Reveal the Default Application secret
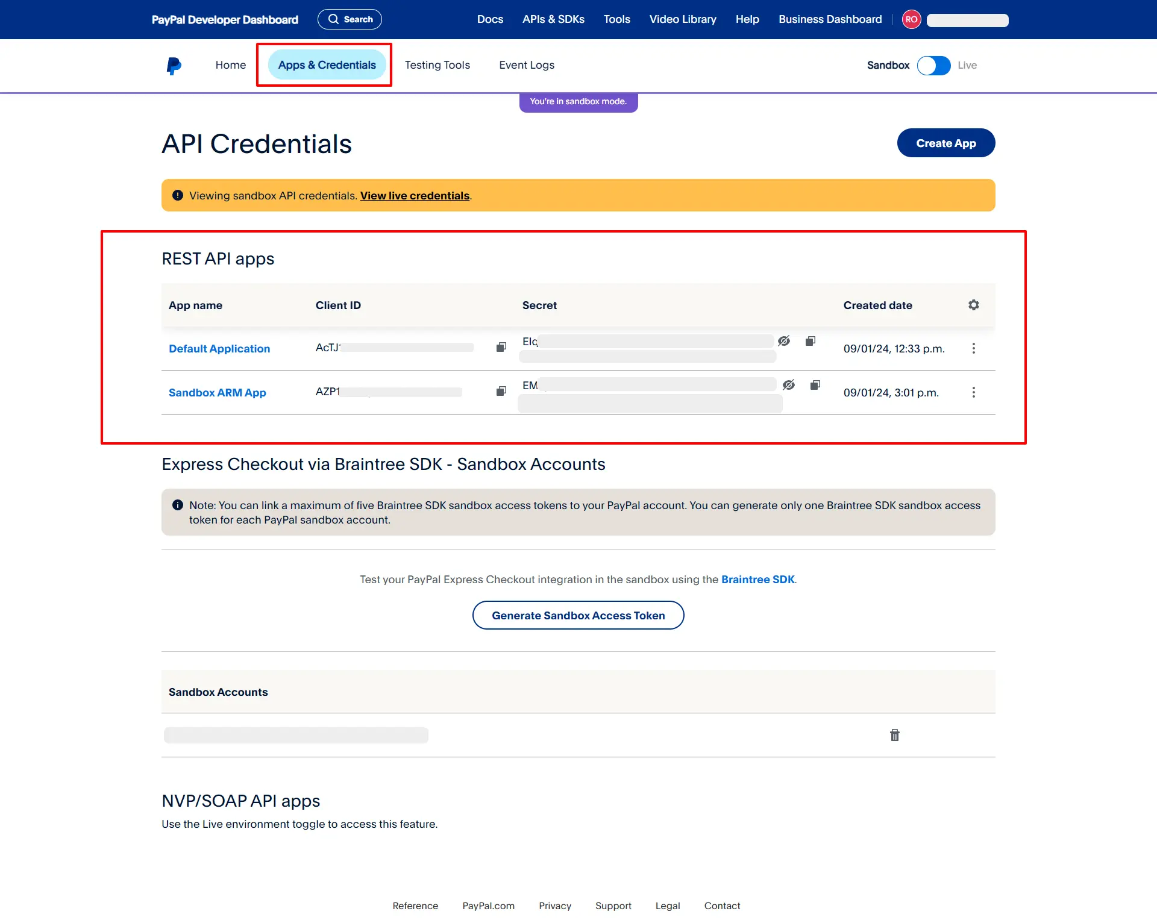Screen dimensions: 1157x923 coord(783,341)
